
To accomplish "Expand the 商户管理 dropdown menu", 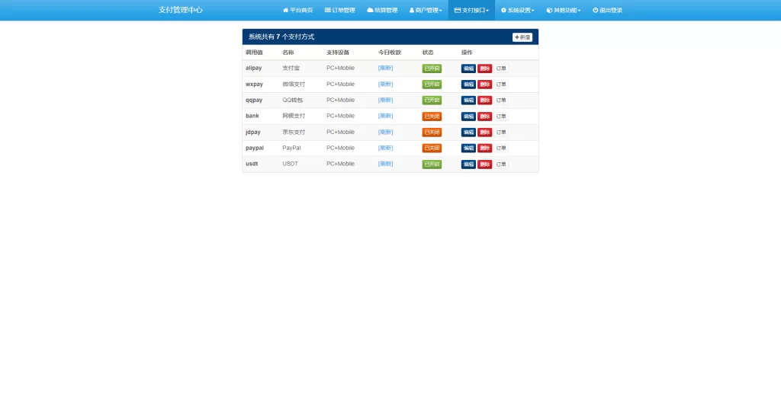I will [x=425, y=10].
